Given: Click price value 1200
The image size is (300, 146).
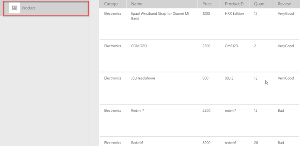Looking at the screenshot, I should coord(206,14).
